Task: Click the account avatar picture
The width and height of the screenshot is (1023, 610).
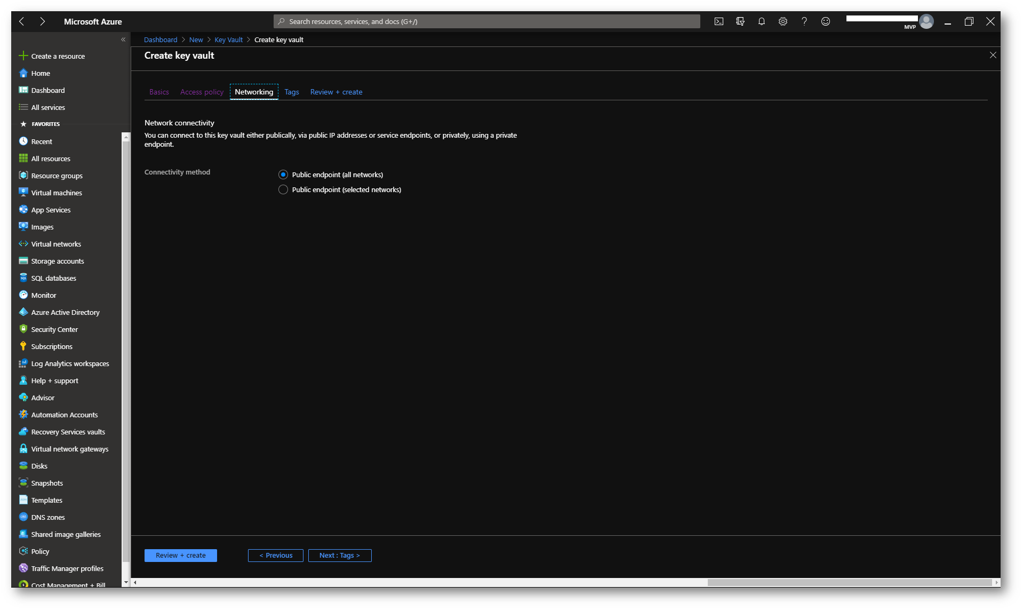Action: point(926,21)
